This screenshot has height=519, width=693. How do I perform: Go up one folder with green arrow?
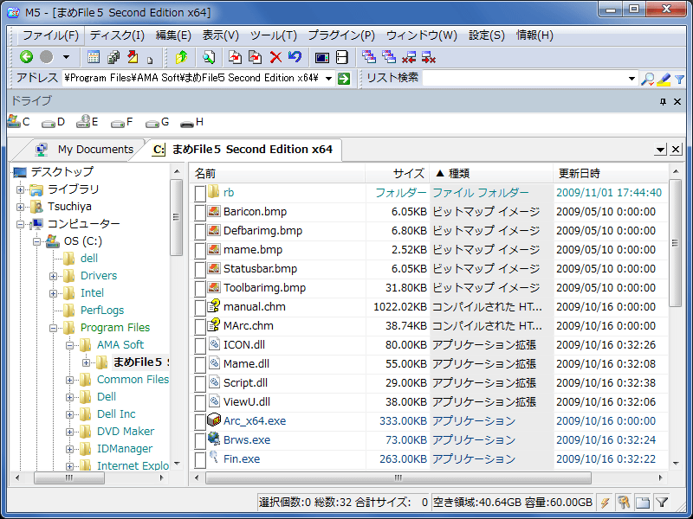tap(181, 57)
